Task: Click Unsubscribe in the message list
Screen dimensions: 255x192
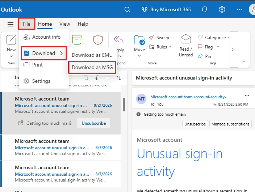Action: pos(94,123)
